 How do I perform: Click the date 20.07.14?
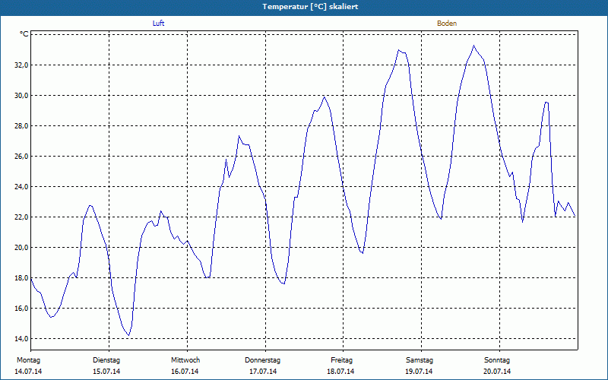click(x=497, y=372)
